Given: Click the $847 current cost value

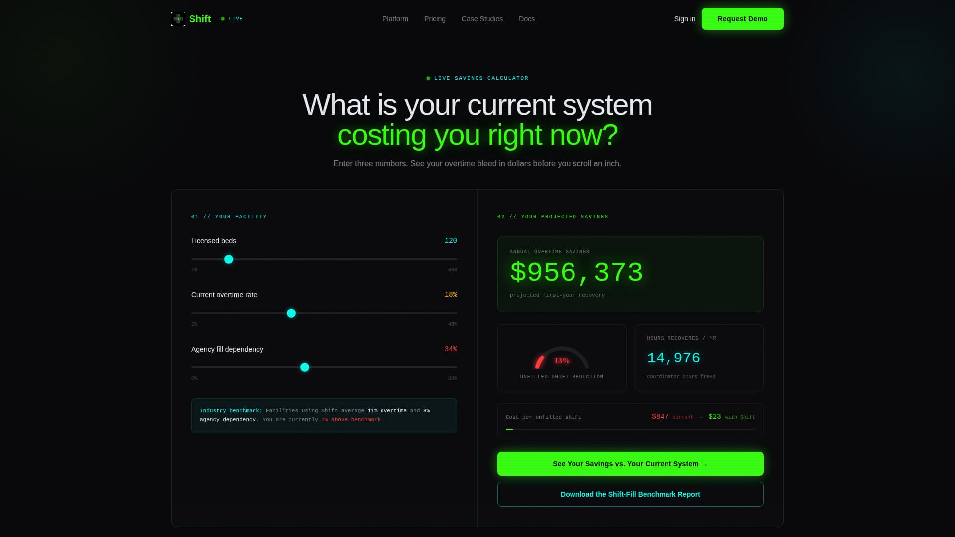Looking at the screenshot, I should coord(660,417).
